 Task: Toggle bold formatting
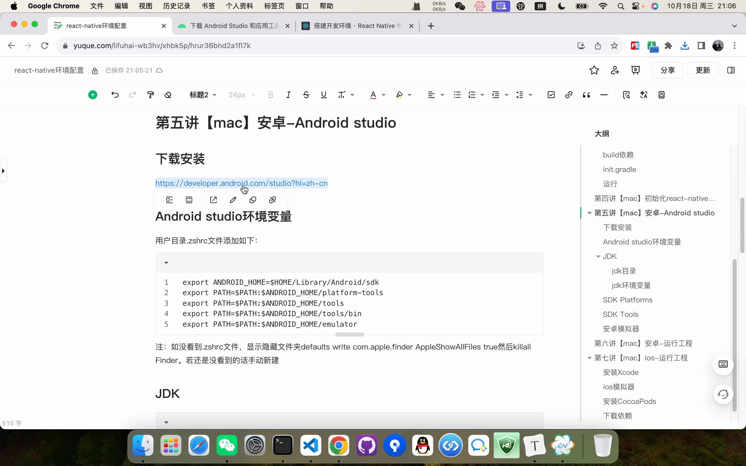[270, 94]
